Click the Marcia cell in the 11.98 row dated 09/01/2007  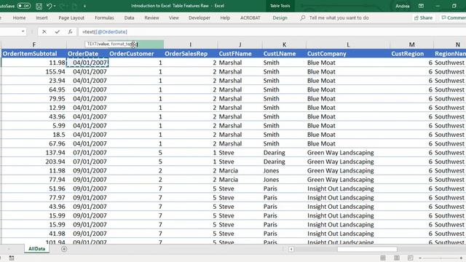click(240, 170)
